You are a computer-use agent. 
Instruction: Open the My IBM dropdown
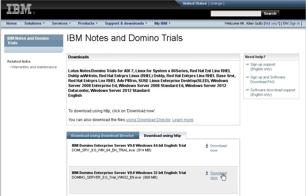(163, 23)
